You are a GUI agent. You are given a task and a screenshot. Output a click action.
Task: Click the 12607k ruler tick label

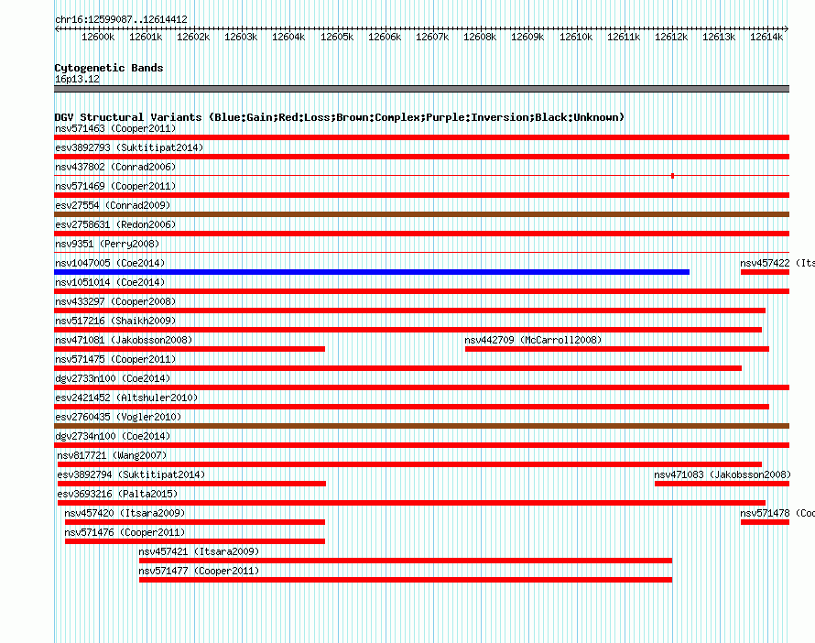coord(432,37)
